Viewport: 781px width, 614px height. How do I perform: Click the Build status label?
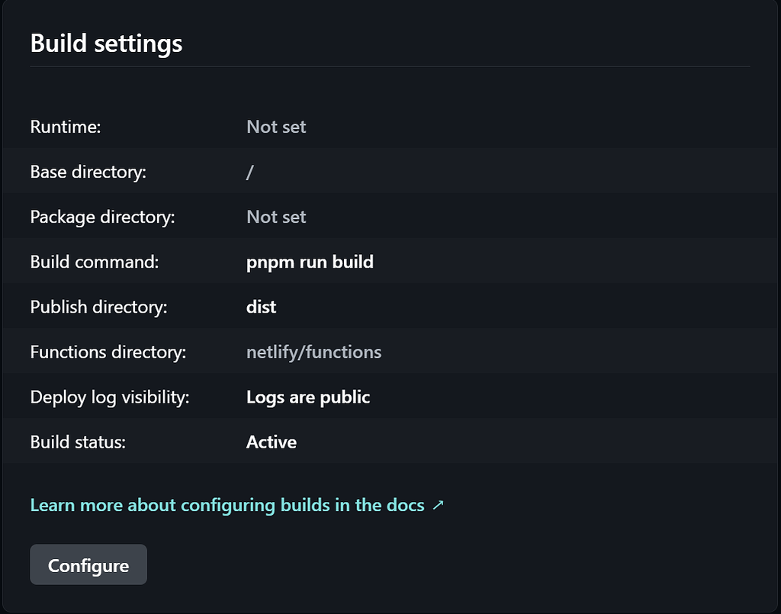[x=78, y=442]
